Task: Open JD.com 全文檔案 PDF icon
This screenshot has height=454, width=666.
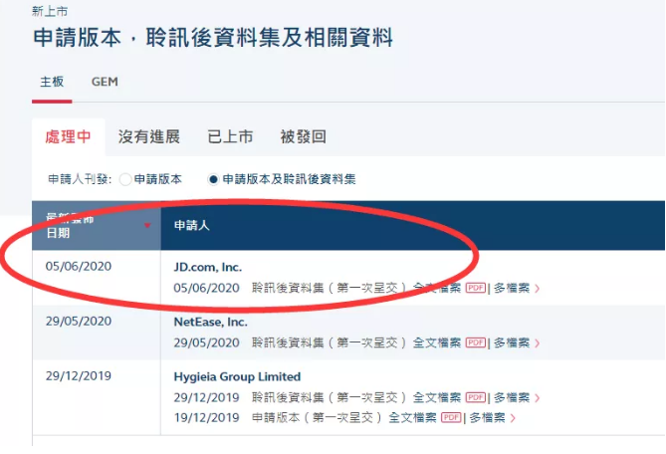Action: [x=476, y=288]
